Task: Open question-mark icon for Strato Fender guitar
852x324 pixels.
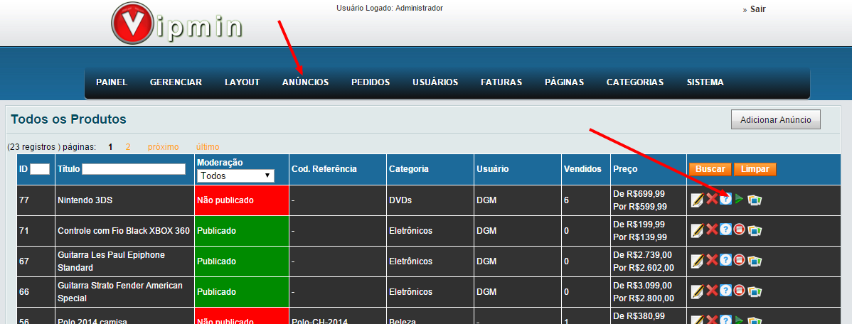Action: click(x=725, y=291)
